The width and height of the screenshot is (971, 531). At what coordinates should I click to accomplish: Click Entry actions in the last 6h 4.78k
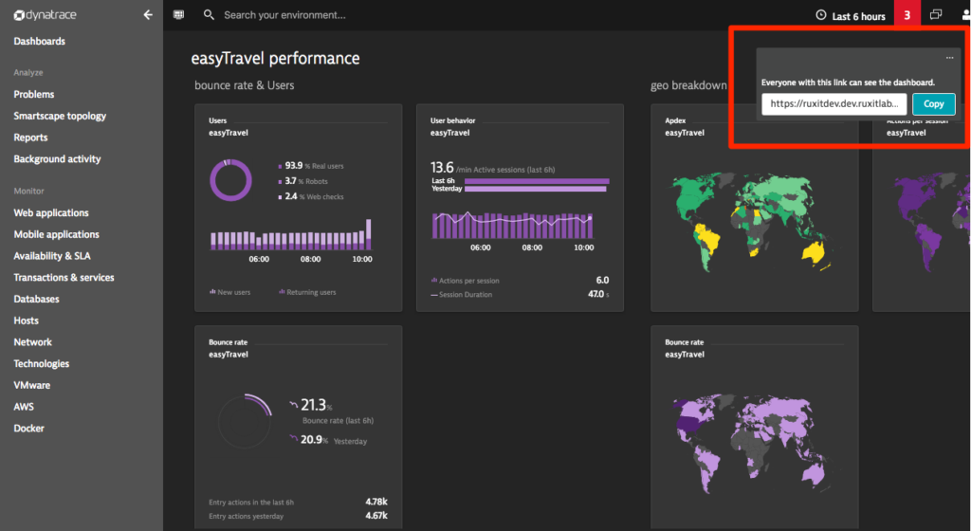(x=299, y=502)
